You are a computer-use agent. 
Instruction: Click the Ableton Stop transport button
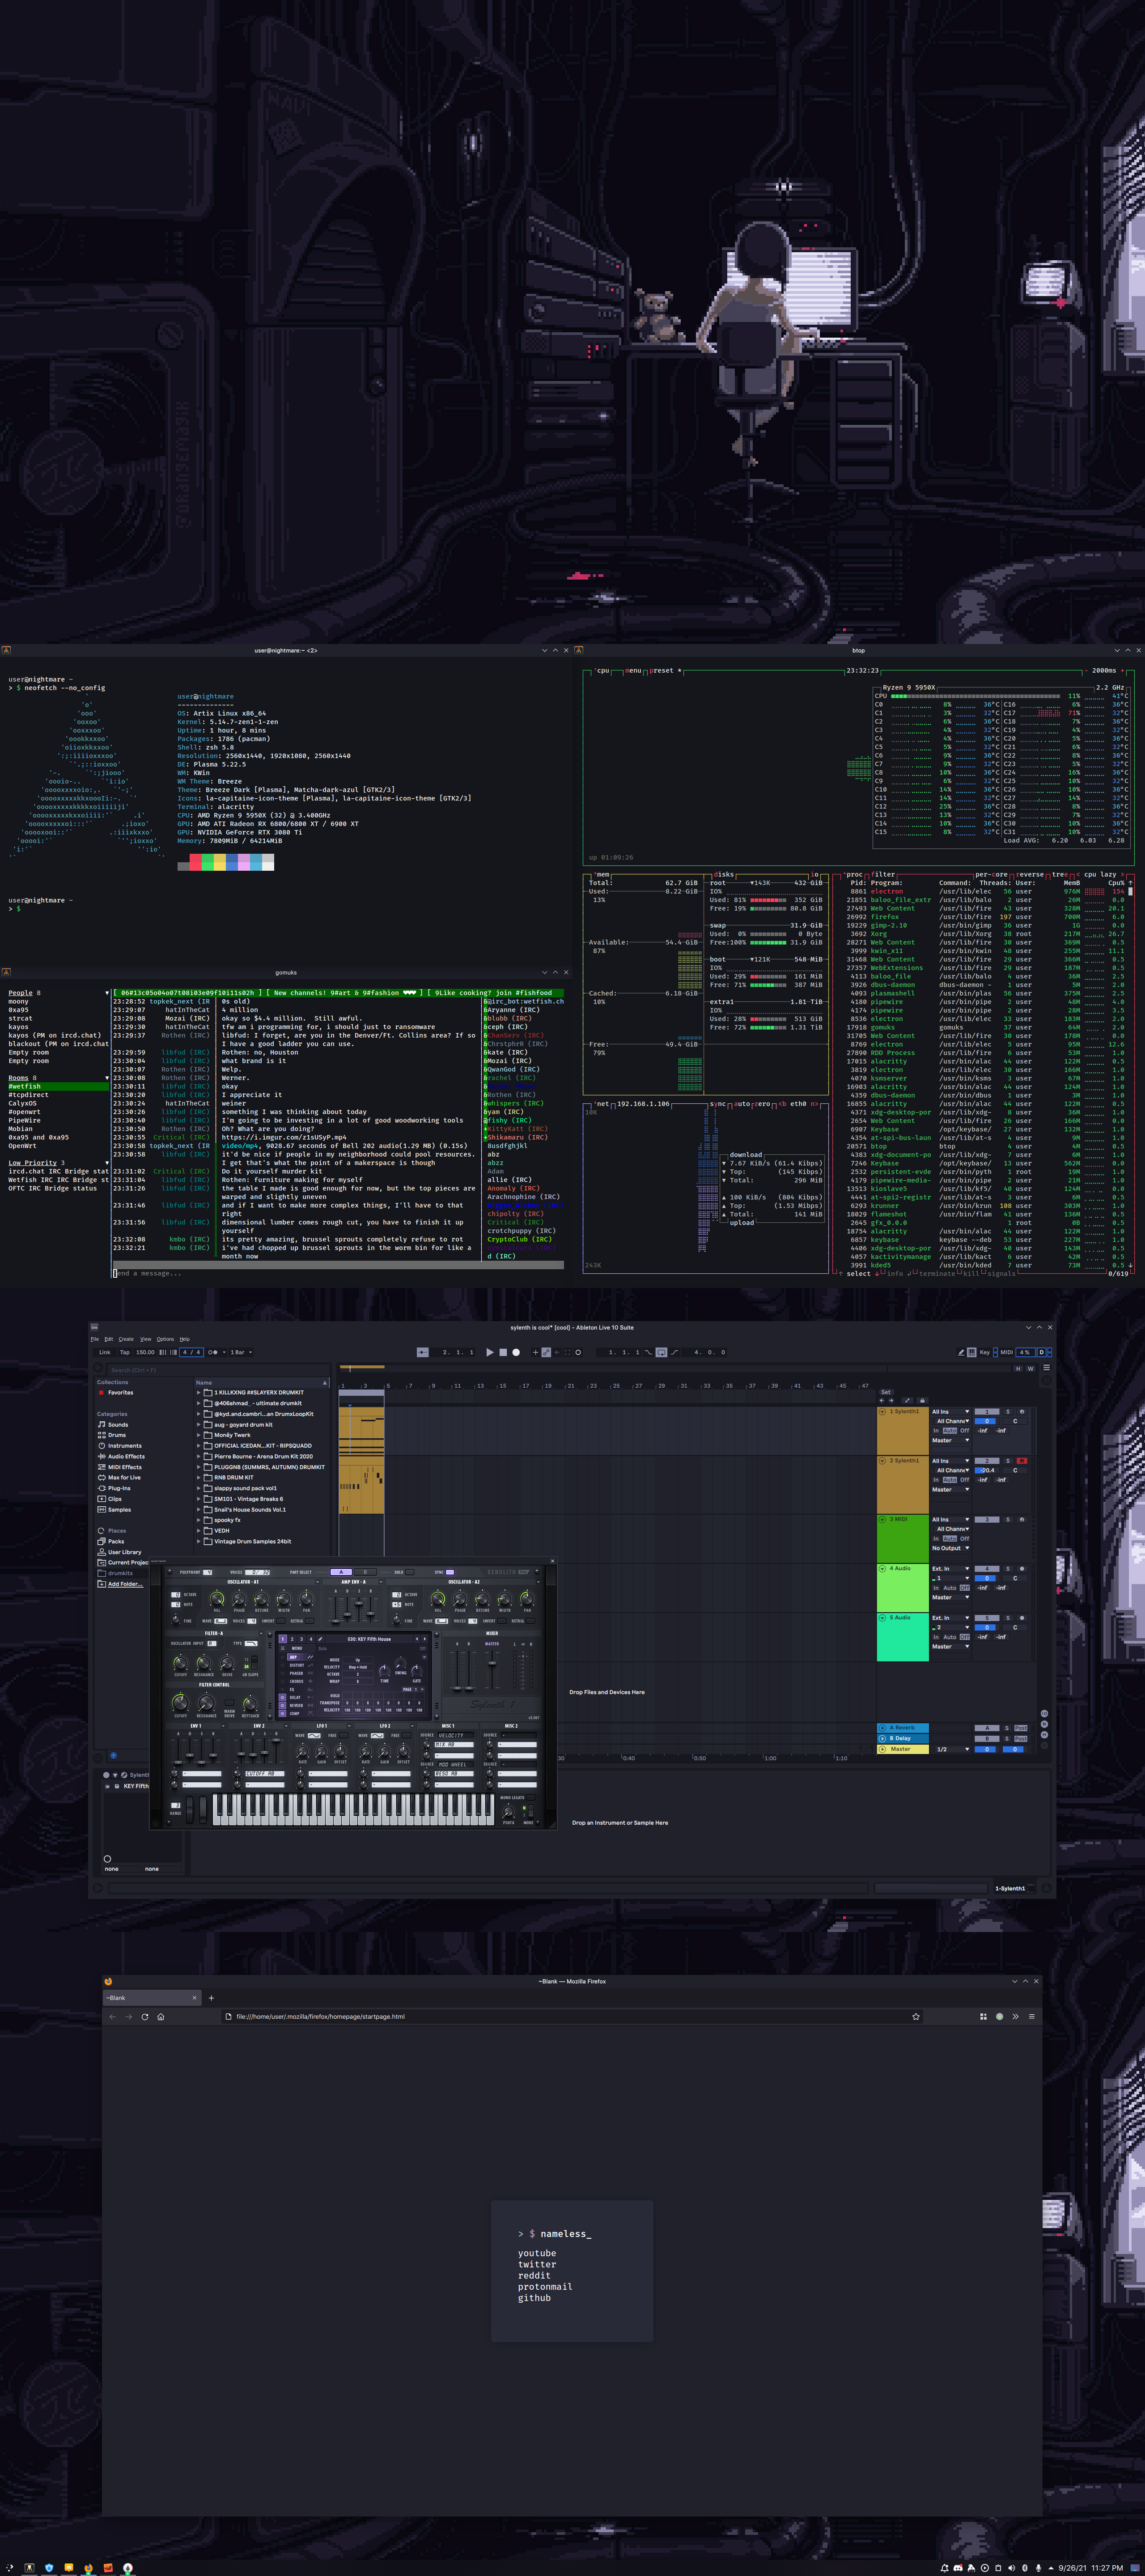(503, 1352)
